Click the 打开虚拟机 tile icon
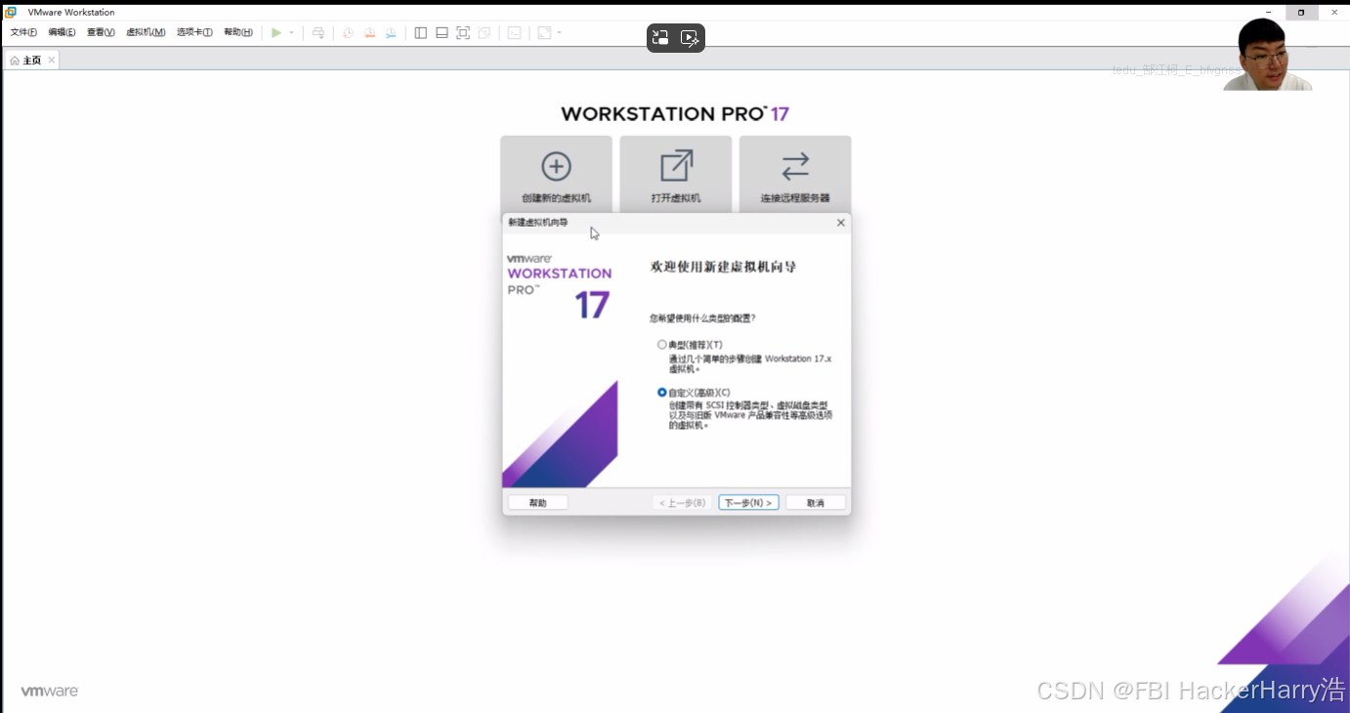The image size is (1350, 713). (x=676, y=166)
